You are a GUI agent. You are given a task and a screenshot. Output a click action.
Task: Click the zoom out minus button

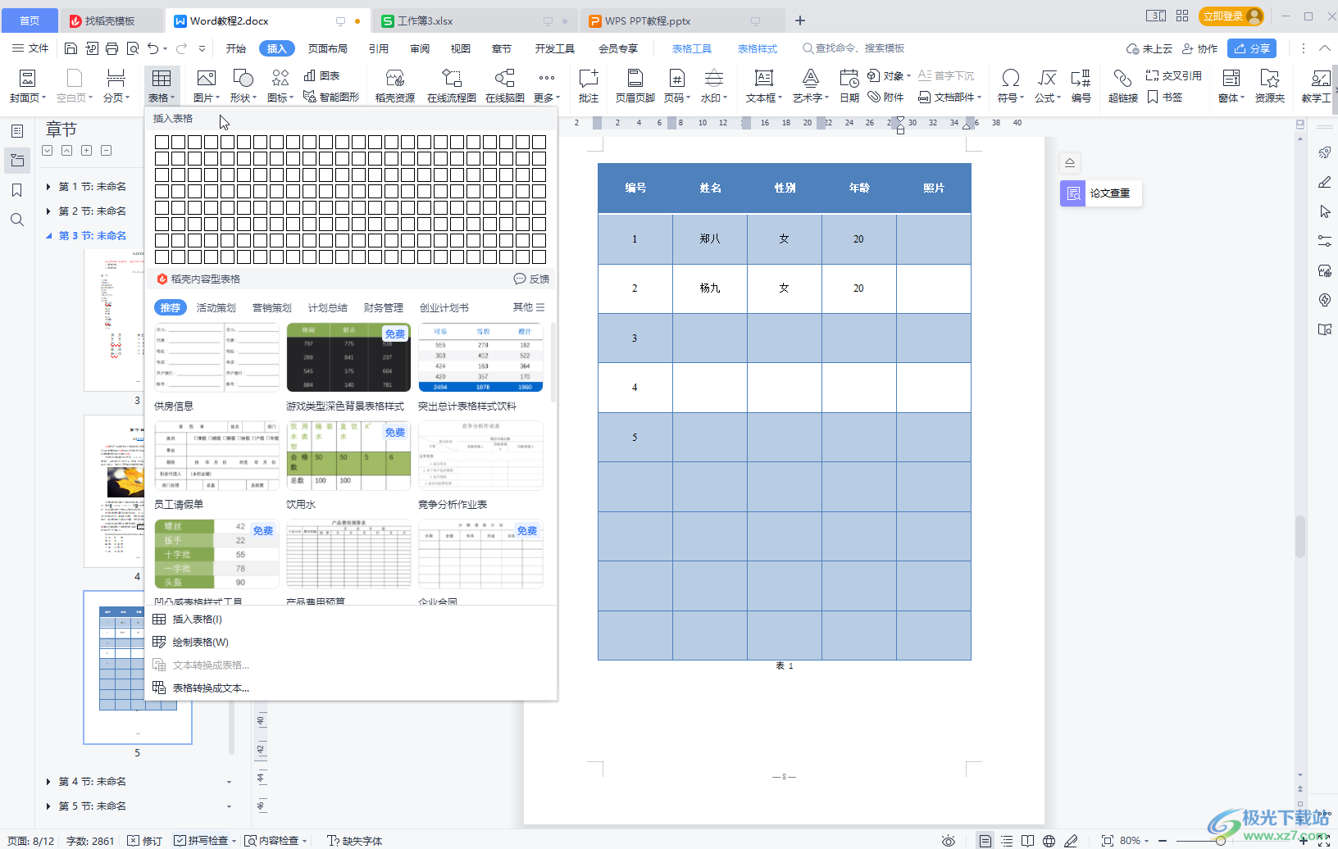(1161, 841)
